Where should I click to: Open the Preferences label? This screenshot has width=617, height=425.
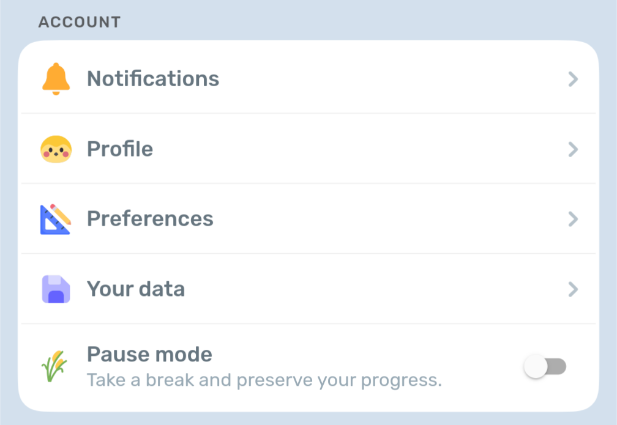[150, 219]
